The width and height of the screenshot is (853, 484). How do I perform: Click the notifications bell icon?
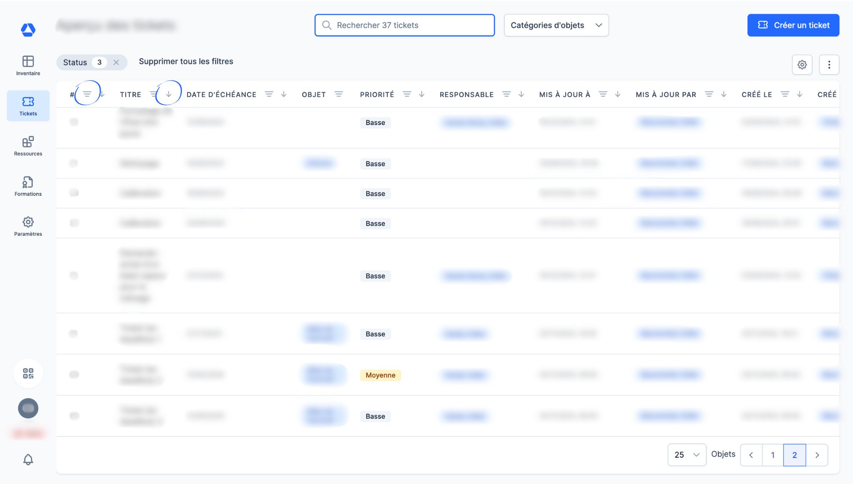tap(28, 459)
